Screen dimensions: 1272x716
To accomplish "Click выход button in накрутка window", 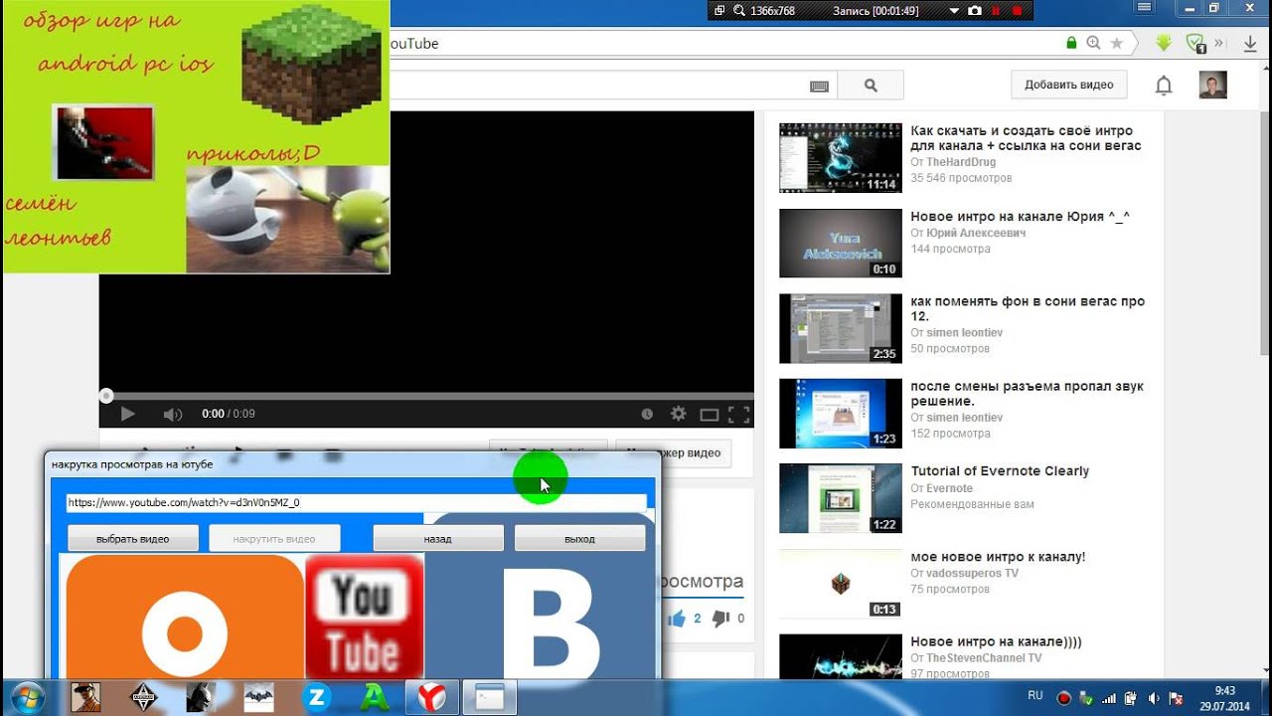I will coord(579,539).
